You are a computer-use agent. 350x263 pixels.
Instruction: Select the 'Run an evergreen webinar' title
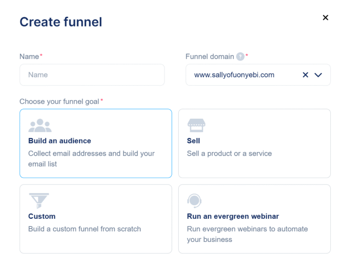point(233,216)
